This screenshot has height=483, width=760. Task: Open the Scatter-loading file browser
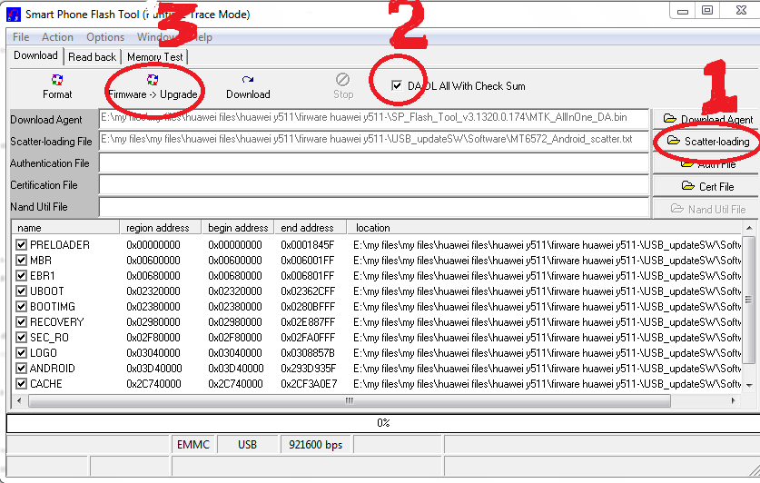[706, 142]
